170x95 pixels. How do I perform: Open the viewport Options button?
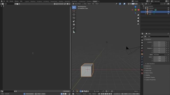tap(137, 91)
